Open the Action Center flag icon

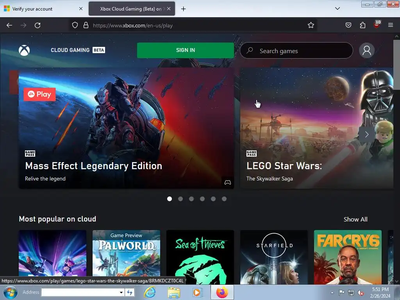click(x=341, y=293)
